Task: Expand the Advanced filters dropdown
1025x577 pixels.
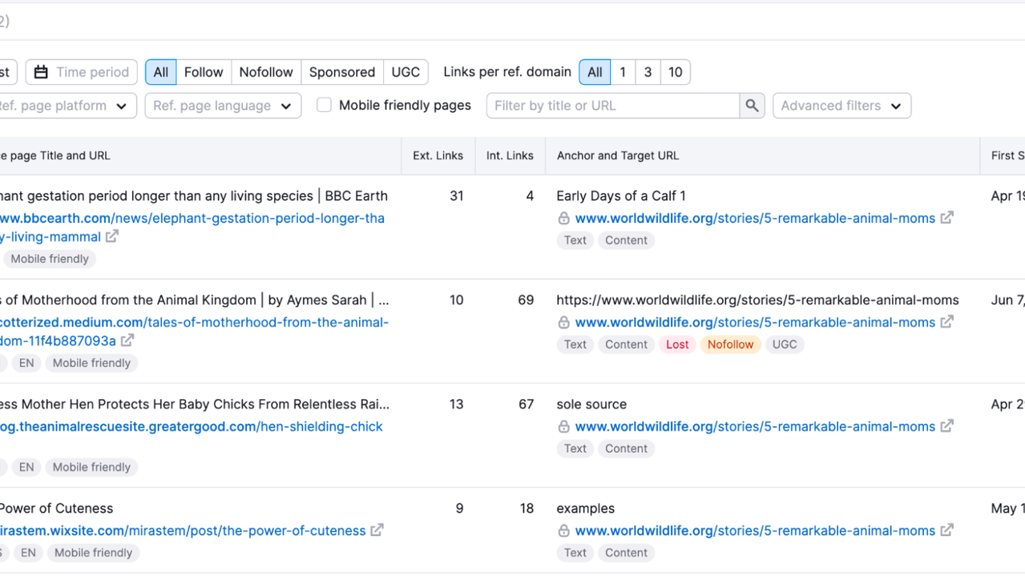Action: (x=841, y=106)
